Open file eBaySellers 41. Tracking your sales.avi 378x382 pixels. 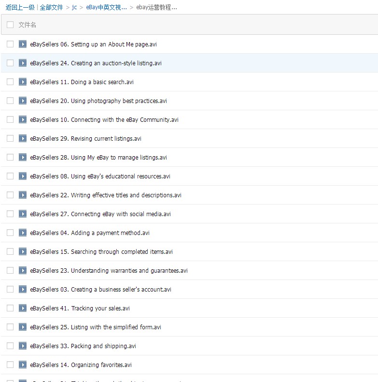(x=80, y=309)
